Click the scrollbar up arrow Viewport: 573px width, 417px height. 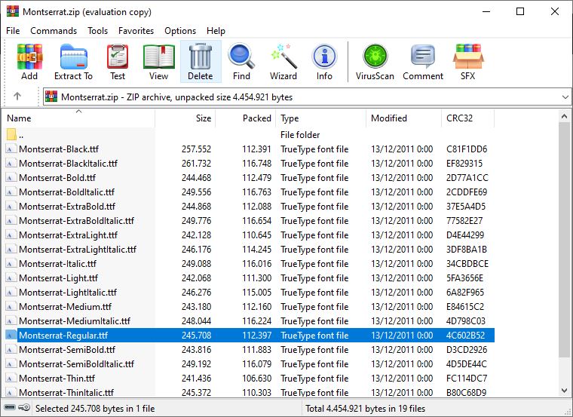[564, 117]
